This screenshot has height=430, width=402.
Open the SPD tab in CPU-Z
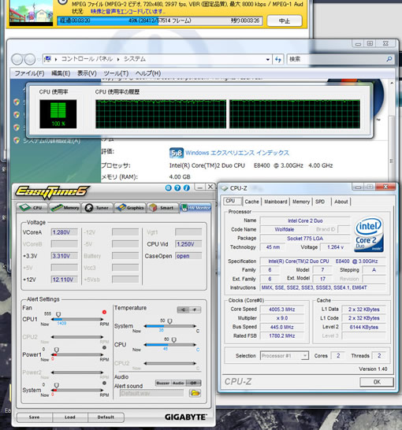coord(320,202)
